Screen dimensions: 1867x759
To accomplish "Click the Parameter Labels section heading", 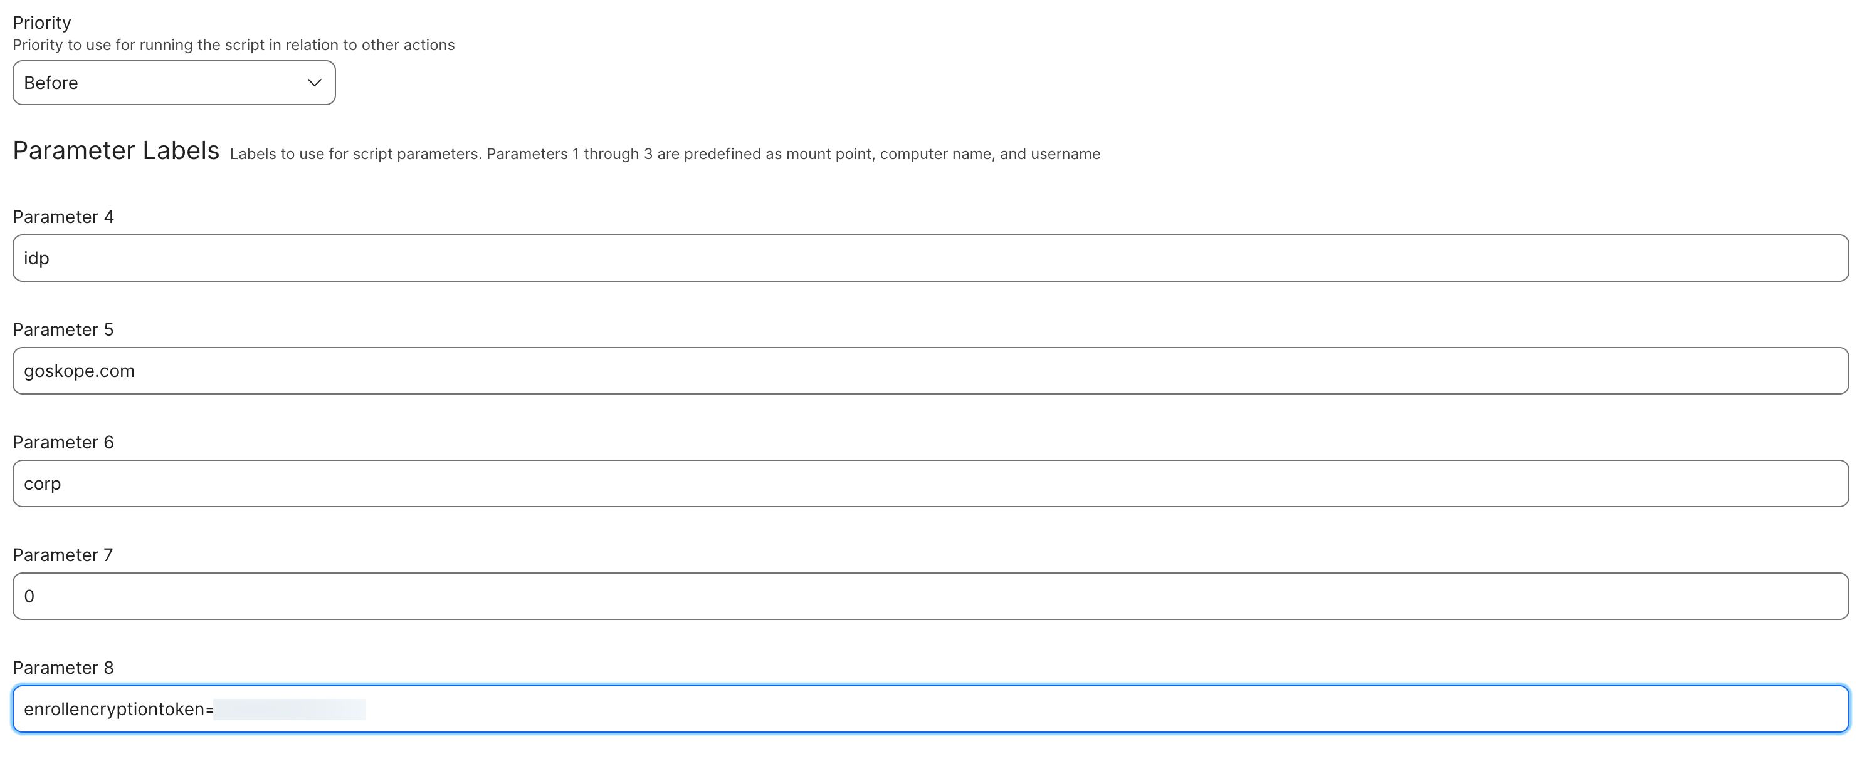I will point(116,151).
